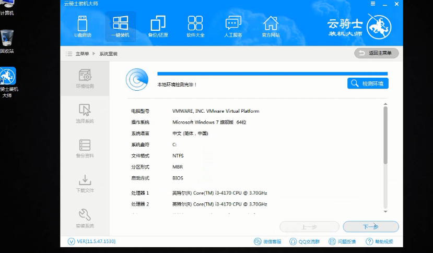Viewport: 433px width, 253px height.
Task: Click the Microsoft Windows 7 operating system value
Action: coord(209,122)
